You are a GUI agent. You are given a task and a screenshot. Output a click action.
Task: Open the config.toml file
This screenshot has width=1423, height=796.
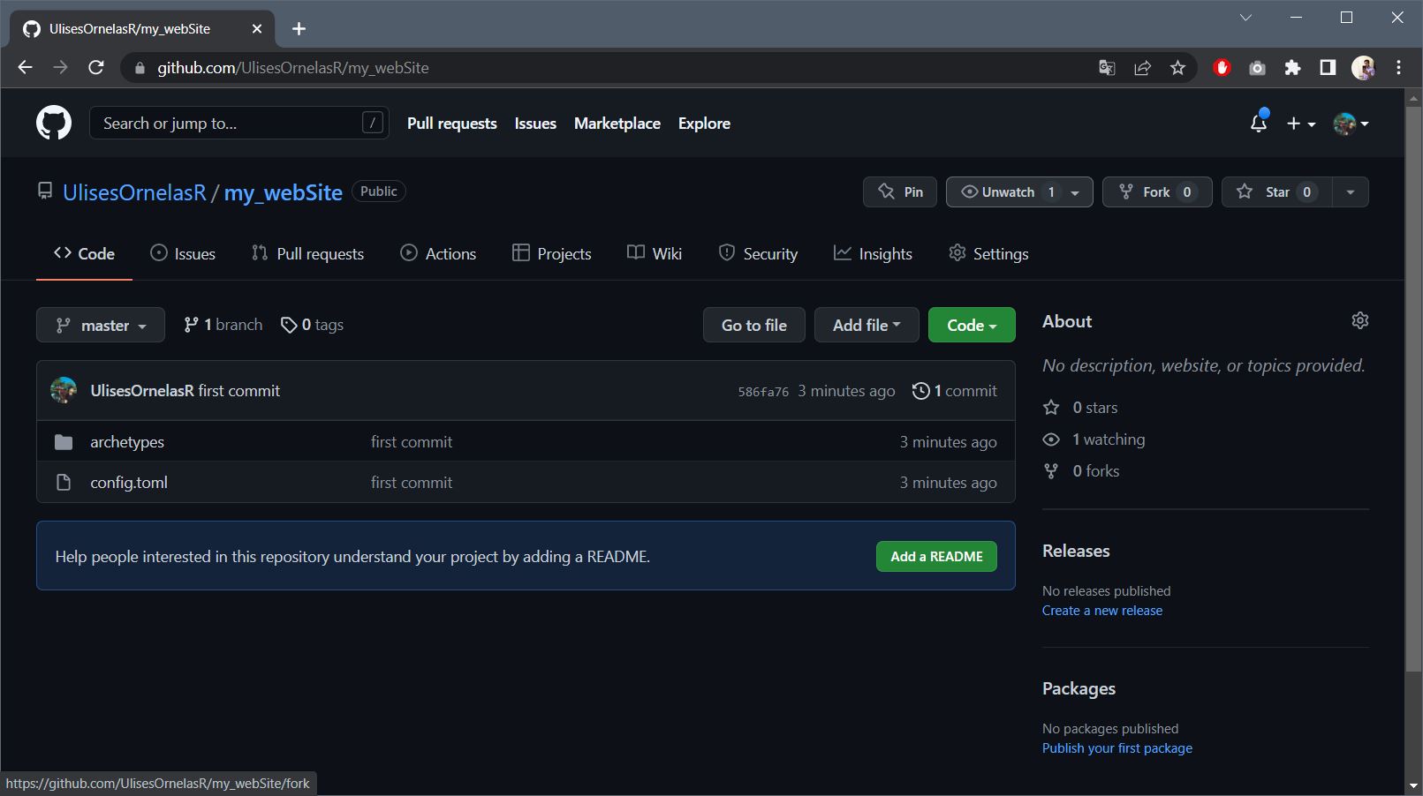[x=129, y=483]
